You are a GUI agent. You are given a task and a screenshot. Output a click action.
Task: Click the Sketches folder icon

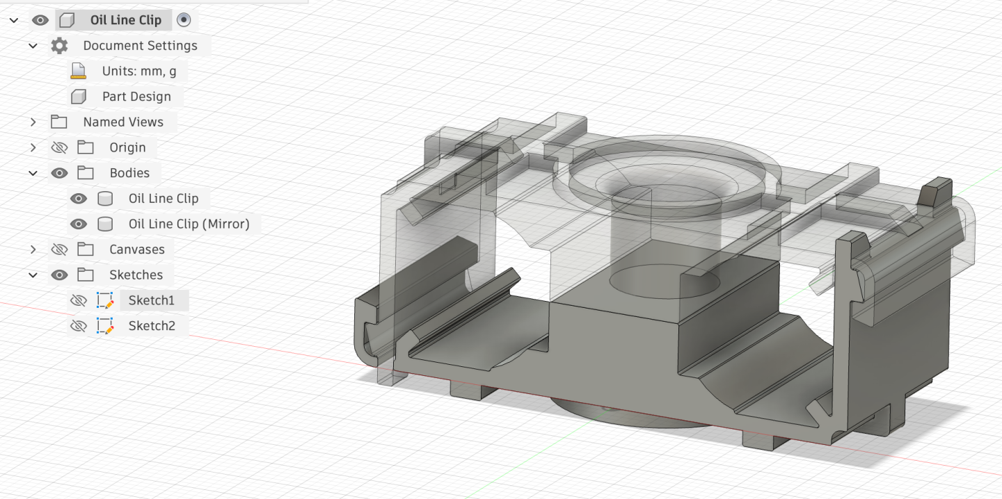pyautogui.click(x=86, y=275)
